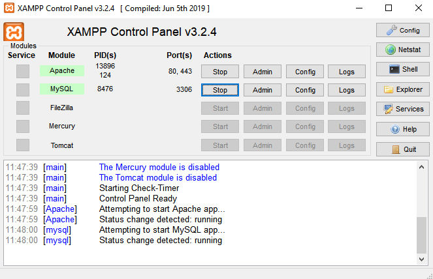Viewport: 433px width, 279px height.
Task: Open the Apache Logs menu
Action: [347, 72]
